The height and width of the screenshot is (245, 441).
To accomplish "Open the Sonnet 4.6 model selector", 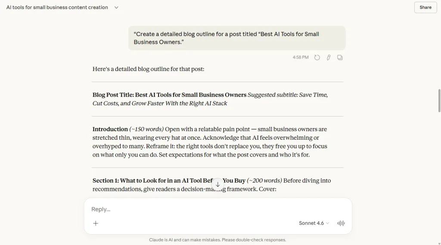I will point(314,223).
